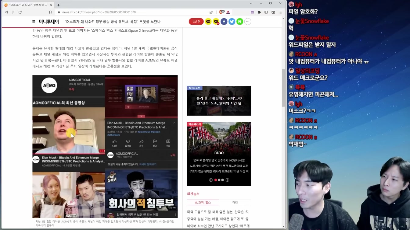This screenshot has width=410, height=230.
Task: Open the MT리포트 article thumbnail
Action: click(219, 101)
